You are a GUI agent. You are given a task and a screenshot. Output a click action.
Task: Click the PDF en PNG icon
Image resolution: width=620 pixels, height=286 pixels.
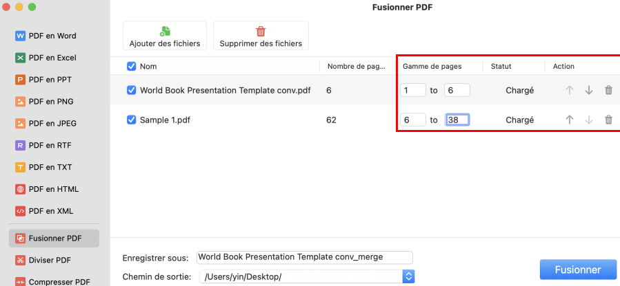point(20,102)
